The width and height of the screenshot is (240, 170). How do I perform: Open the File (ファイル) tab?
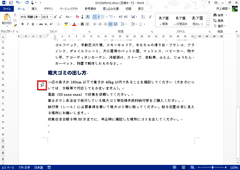[7, 9]
